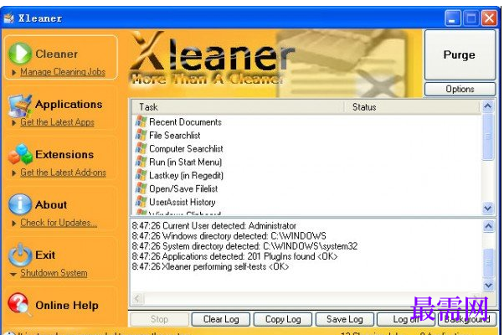Close the Xleaner window
504x335 pixels.
click(x=489, y=18)
